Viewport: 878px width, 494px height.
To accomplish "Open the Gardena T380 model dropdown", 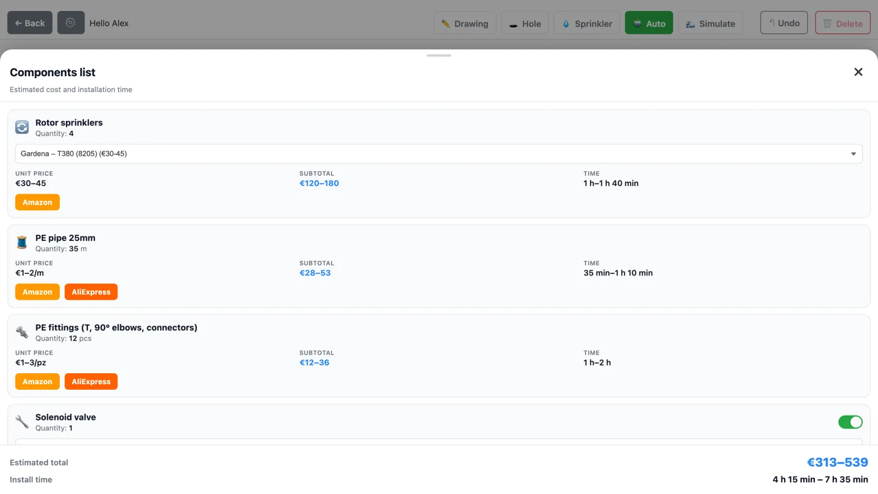I will click(439, 154).
